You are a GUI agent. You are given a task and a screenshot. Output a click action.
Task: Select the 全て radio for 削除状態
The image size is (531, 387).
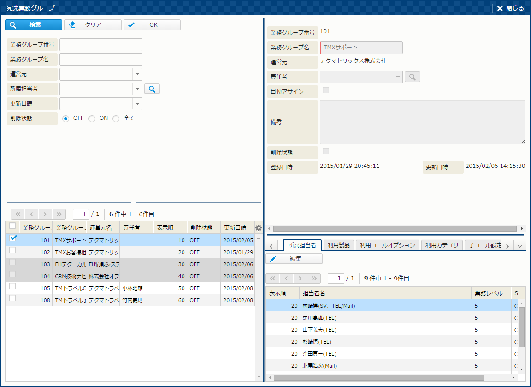point(116,119)
